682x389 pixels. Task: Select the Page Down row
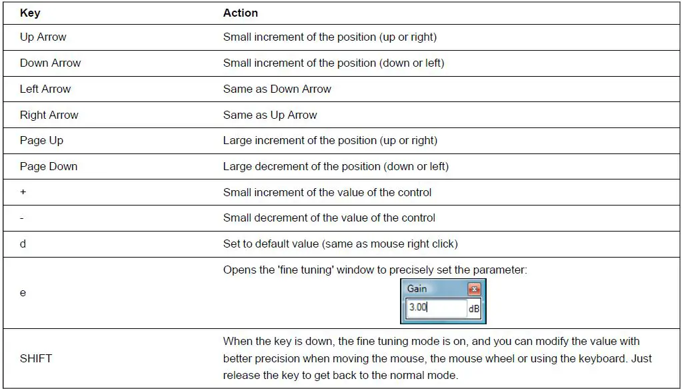[x=47, y=166]
